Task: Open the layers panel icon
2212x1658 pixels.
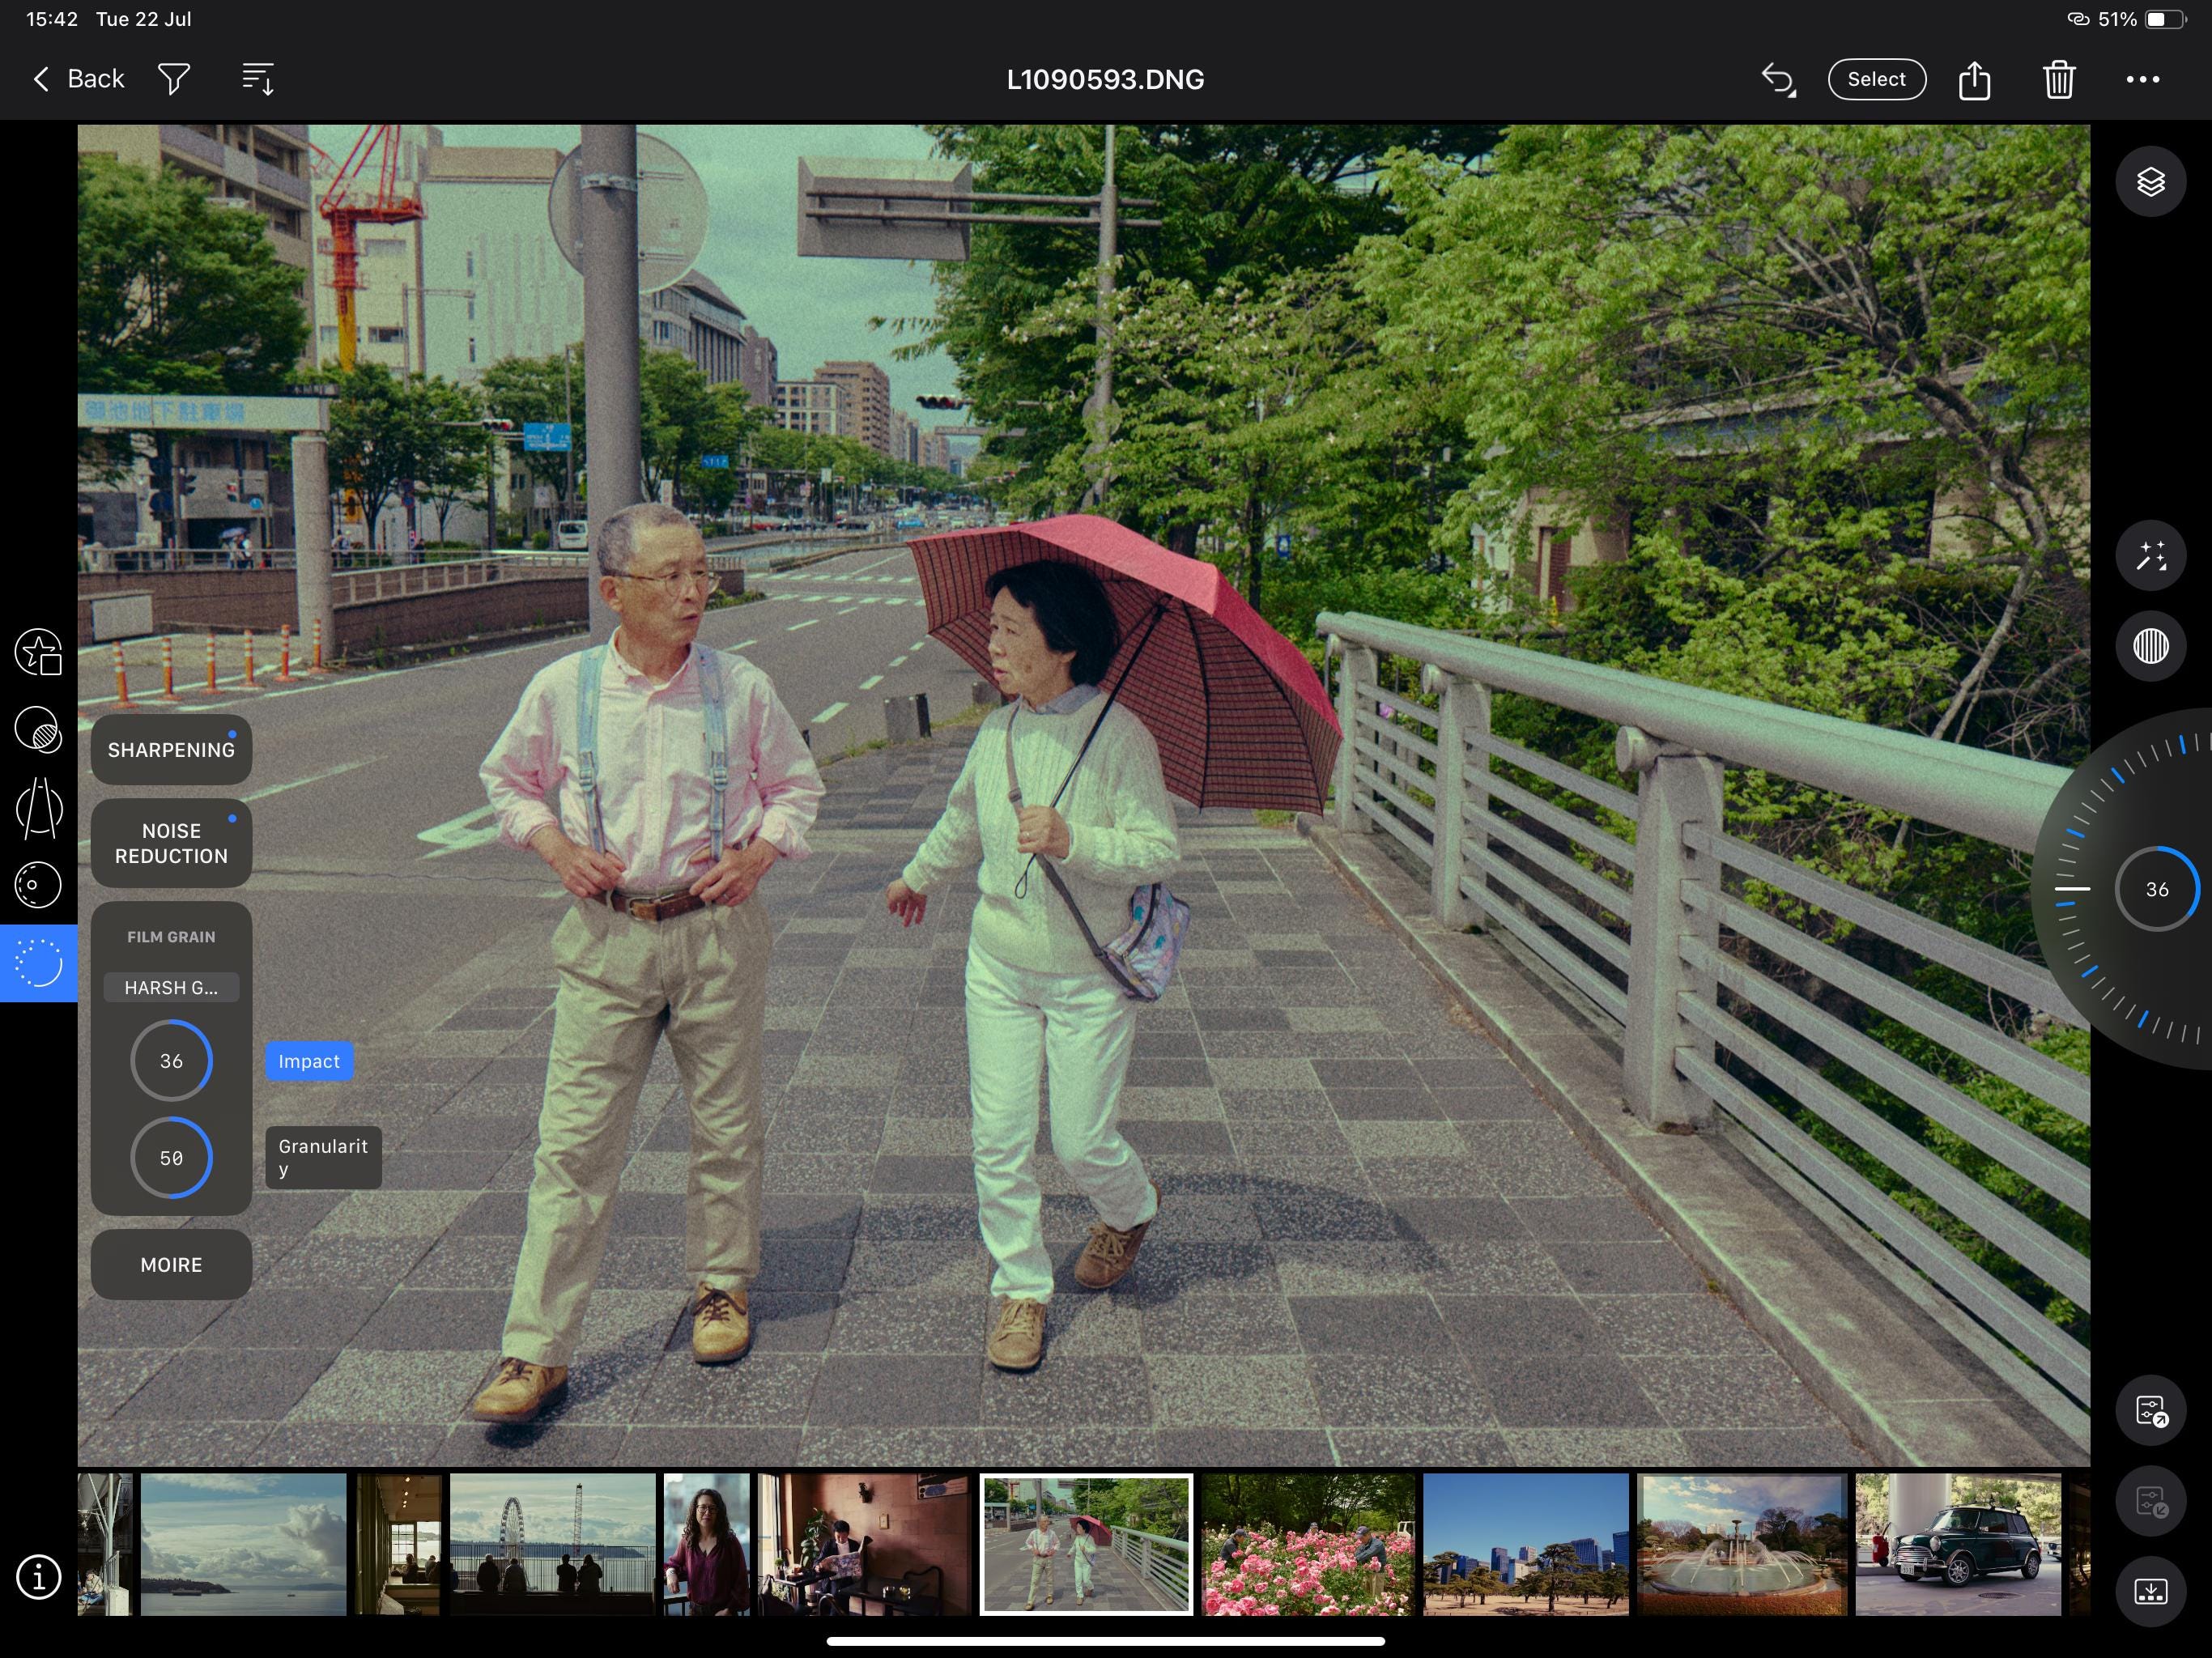Action: (2150, 182)
